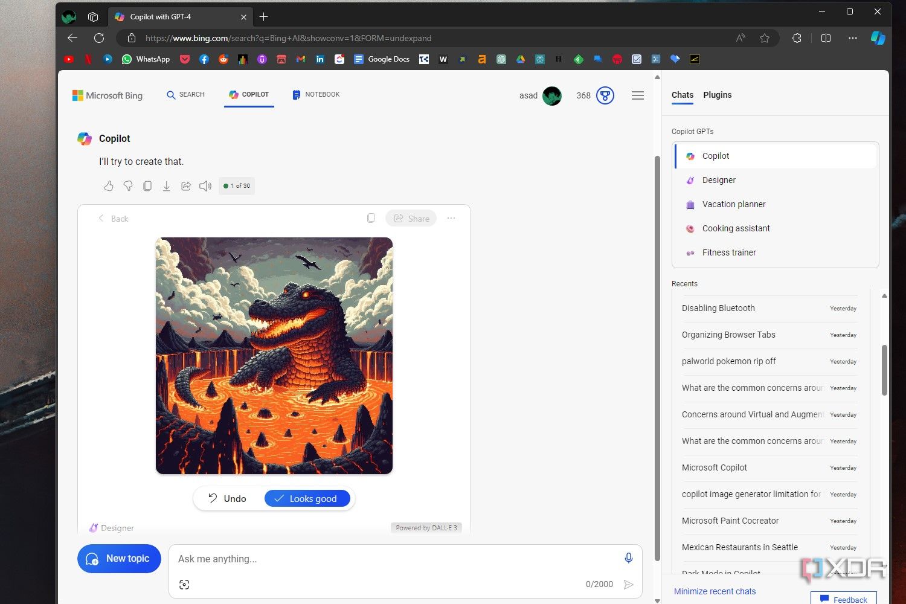Open the browser Extensions icon
The height and width of the screenshot is (604, 906).
797,38
